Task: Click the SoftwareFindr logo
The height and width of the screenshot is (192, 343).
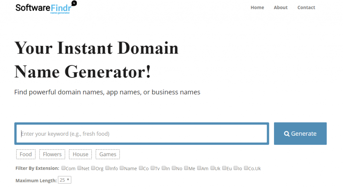Action: pyautogui.click(x=46, y=8)
